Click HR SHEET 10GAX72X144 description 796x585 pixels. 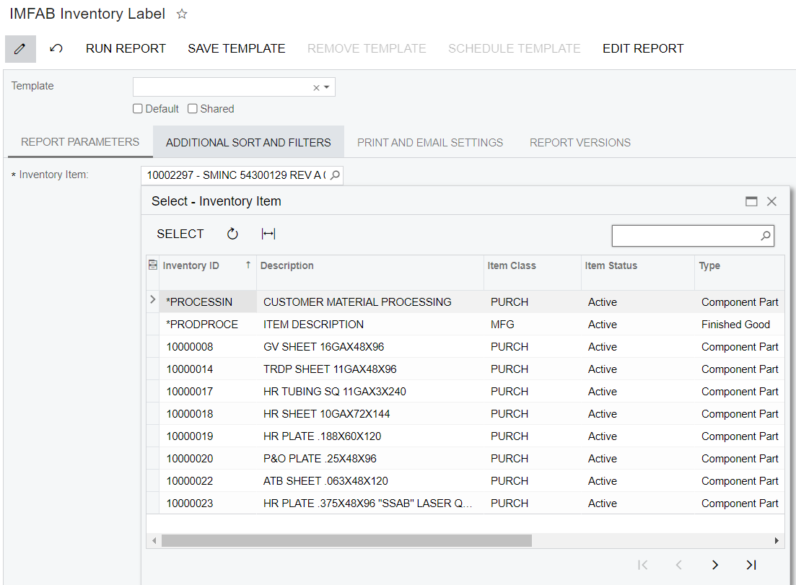click(326, 413)
